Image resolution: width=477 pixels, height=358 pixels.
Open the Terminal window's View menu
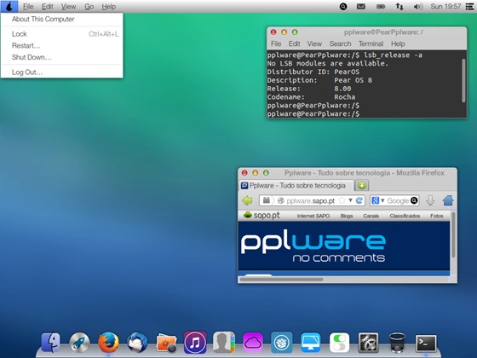click(314, 43)
